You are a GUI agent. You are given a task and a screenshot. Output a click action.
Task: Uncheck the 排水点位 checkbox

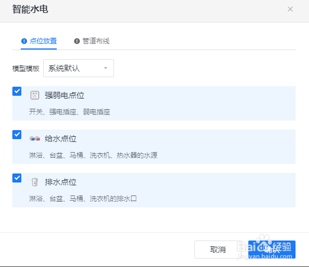(x=17, y=178)
